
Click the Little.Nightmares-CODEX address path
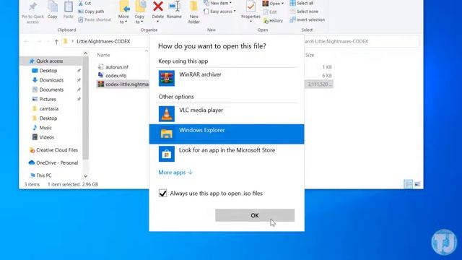pyautogui.click(x=103, y=42)
